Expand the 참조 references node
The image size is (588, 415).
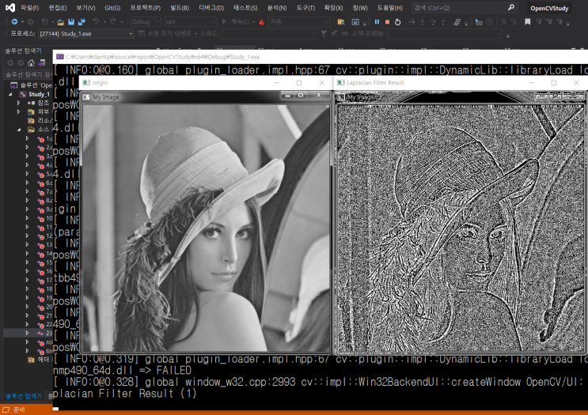click(18, 103)
